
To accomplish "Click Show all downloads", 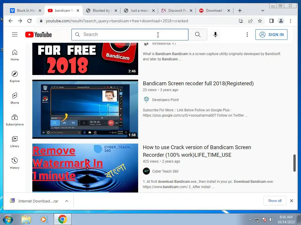I will tap(275, 201).
